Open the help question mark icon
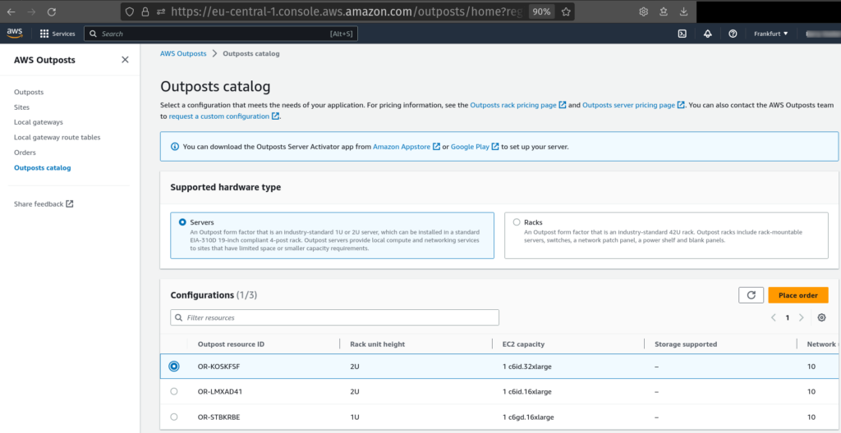Screen dimensions: 841x433 (733, 34)
